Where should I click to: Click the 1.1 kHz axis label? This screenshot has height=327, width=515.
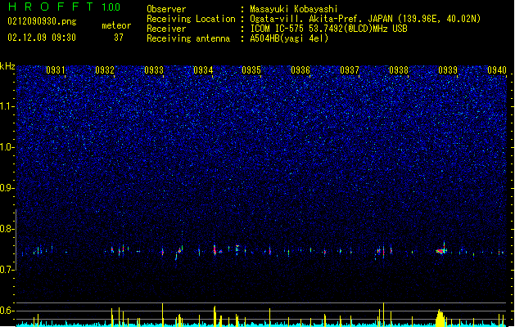(x=7, y=106)
